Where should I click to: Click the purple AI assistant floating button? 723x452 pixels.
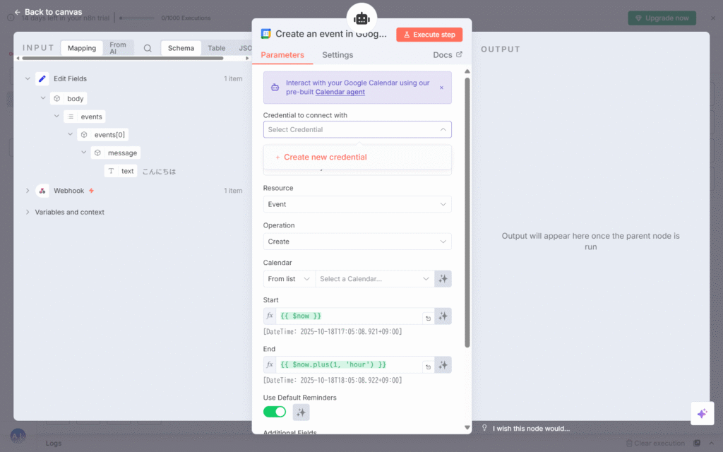click(x=702, y=414)
